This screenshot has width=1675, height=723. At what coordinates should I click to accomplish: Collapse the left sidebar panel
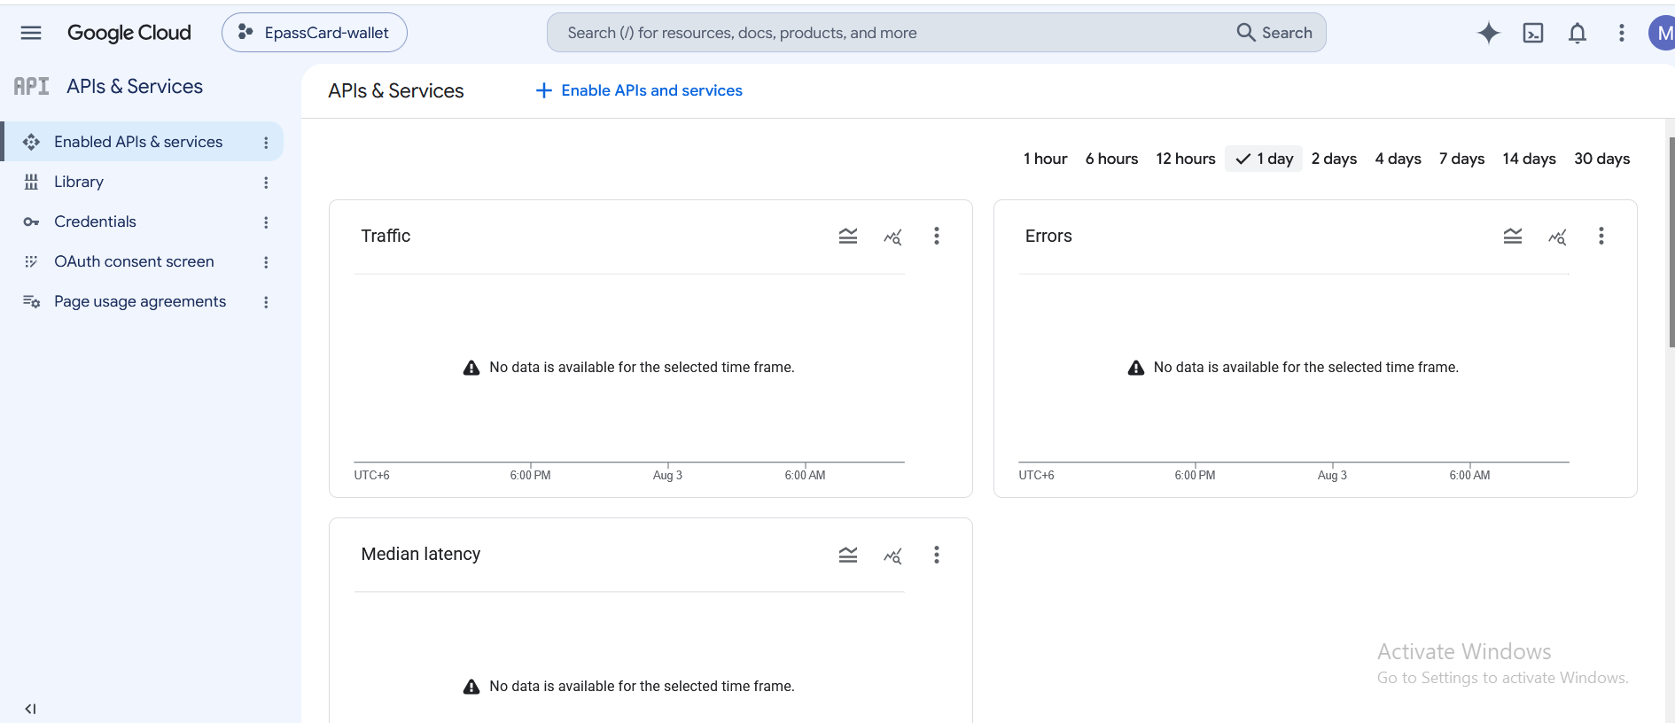30,709
